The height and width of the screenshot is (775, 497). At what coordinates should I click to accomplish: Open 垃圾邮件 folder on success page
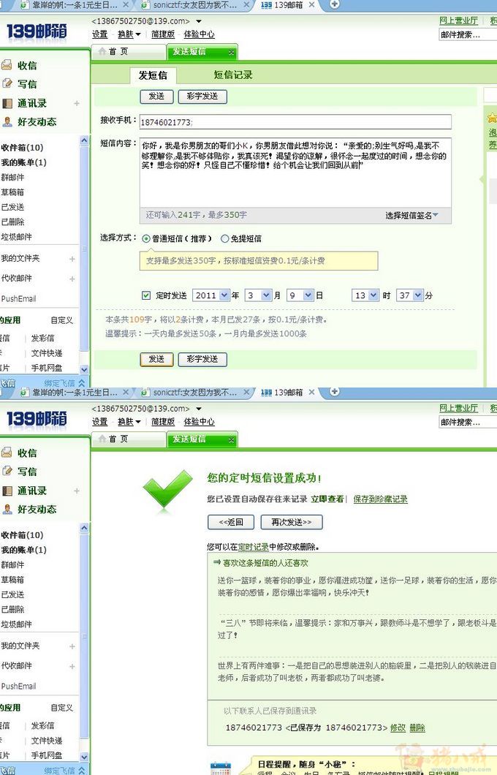(x=16, y=624)
